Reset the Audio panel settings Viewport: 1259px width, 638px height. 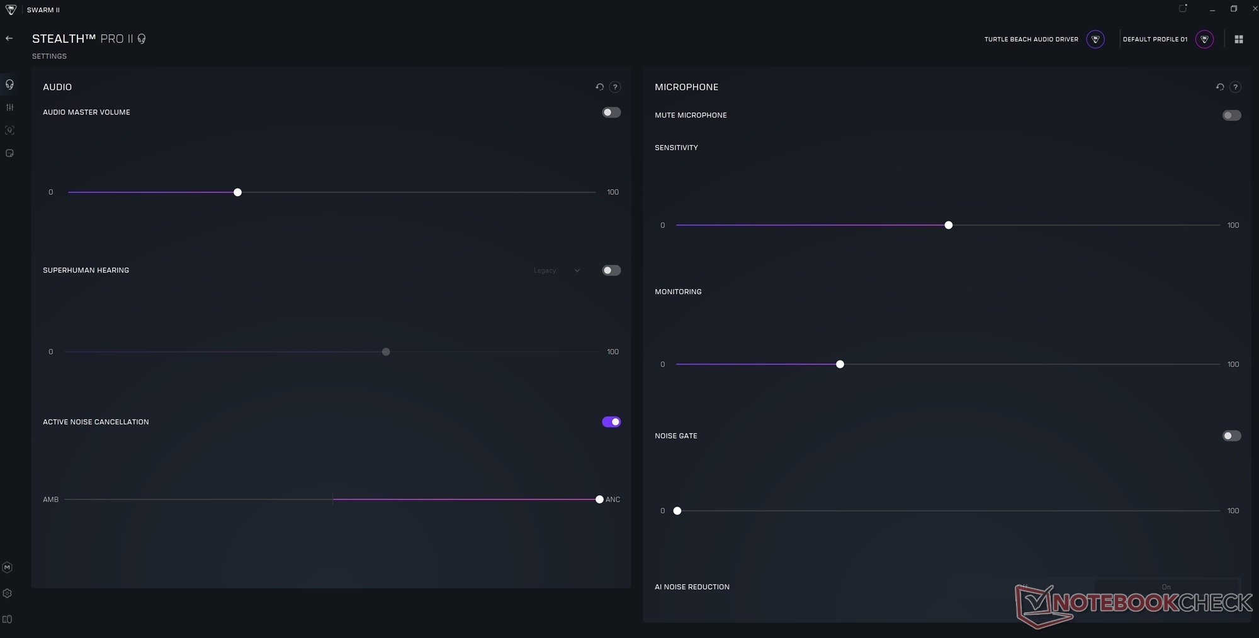pos(599,87)
